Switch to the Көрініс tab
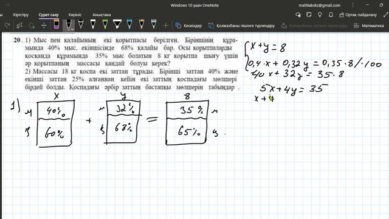This screenshot has width=389, height=219. 75,15
